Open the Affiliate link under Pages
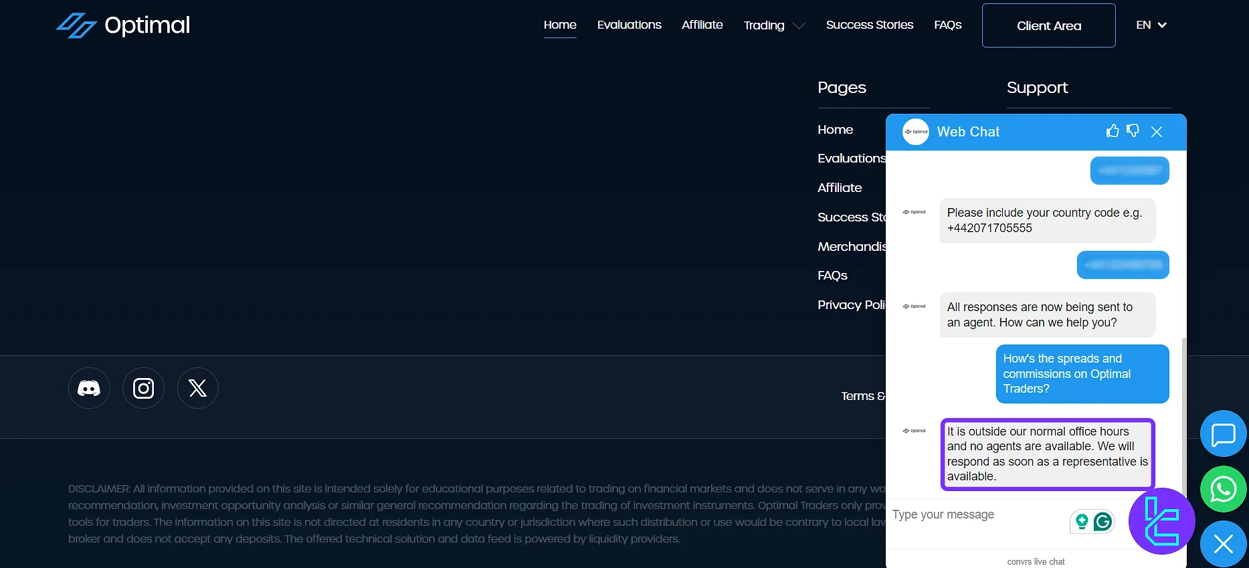Viewport: 1249px width, 568px height. (x=840, y=188)
